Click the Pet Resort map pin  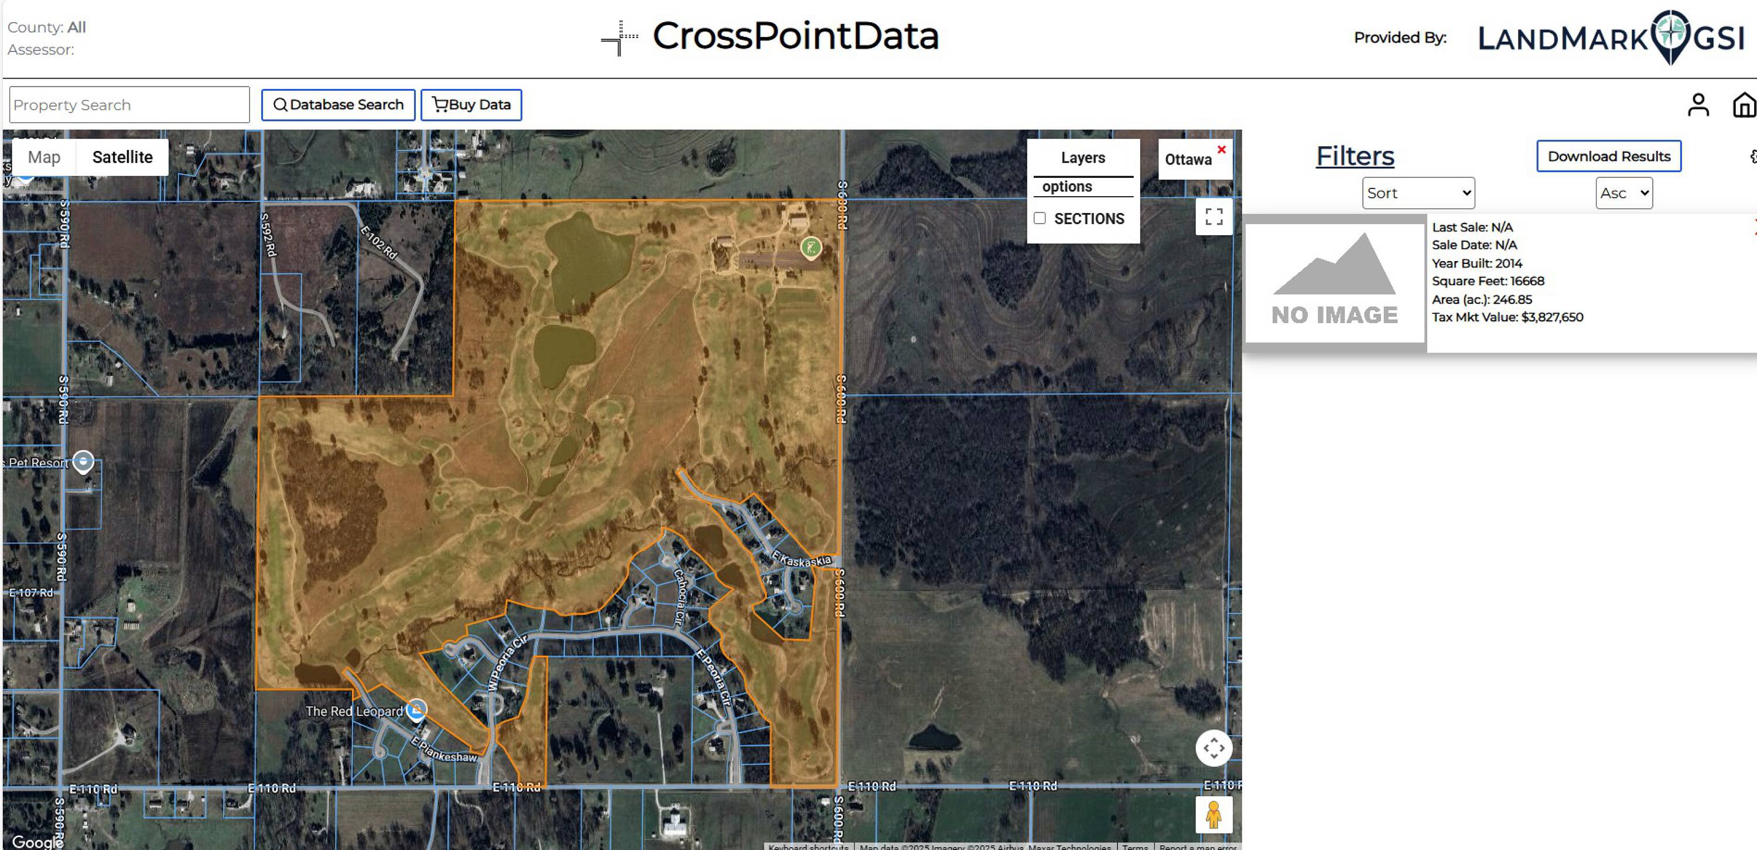(x=83, y=461)
